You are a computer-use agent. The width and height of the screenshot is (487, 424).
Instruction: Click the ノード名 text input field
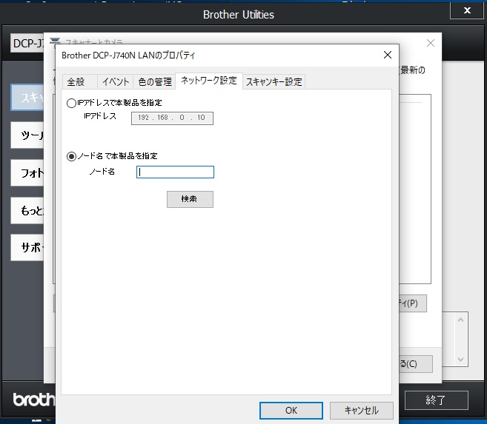tap(175, 172)
